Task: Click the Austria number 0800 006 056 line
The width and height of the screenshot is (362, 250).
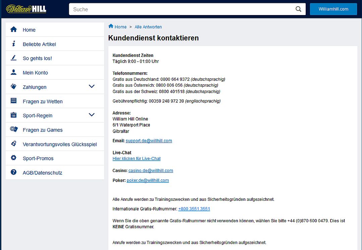Action: (165, 85)
